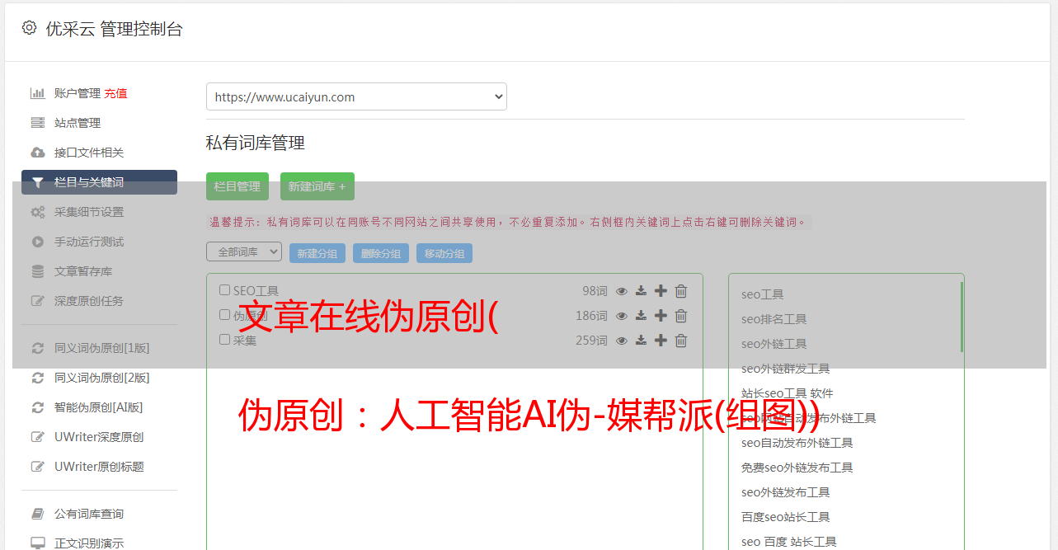Download the 采集 word library
This screenshot has width=1058, height=550.
click(x=641, y=341)
